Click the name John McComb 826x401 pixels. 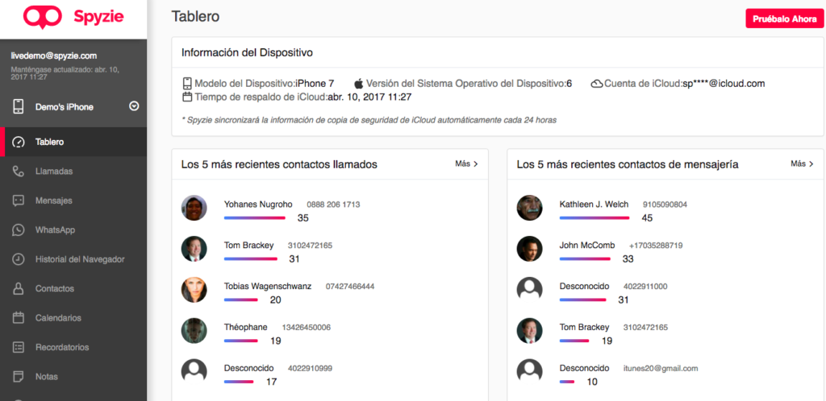[587, 246]
